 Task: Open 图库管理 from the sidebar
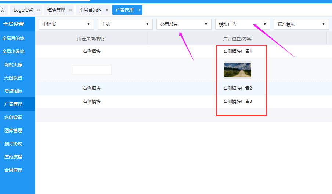tap(13, 131)
